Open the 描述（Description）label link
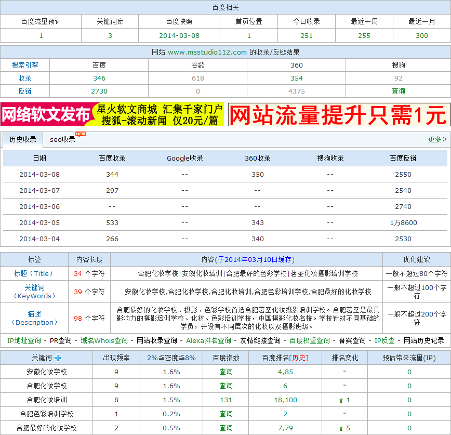 click(34, 318)
